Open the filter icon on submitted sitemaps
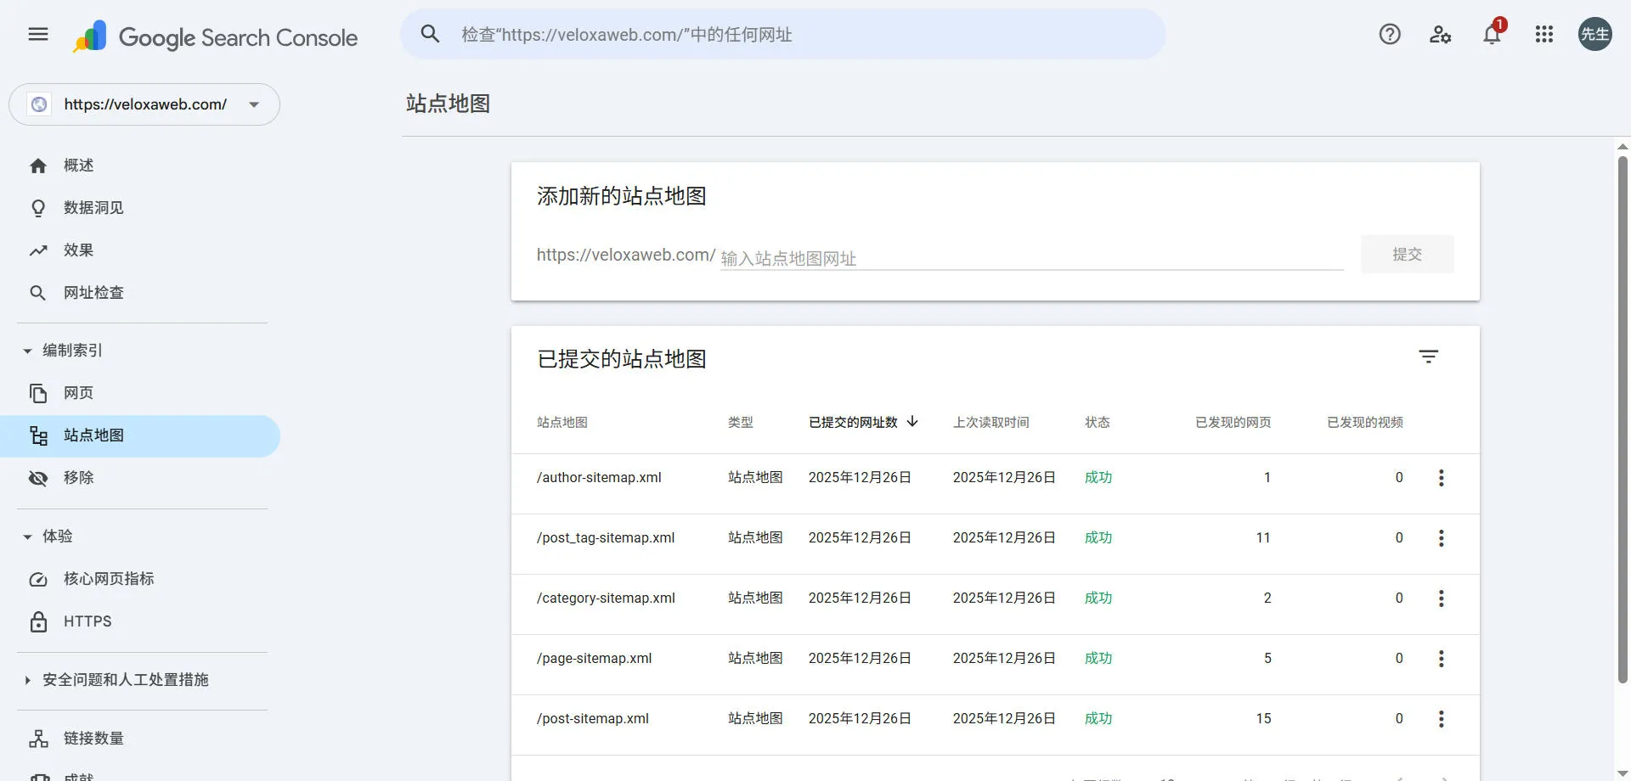The image size is (1631, 781). pos(1430,356)
